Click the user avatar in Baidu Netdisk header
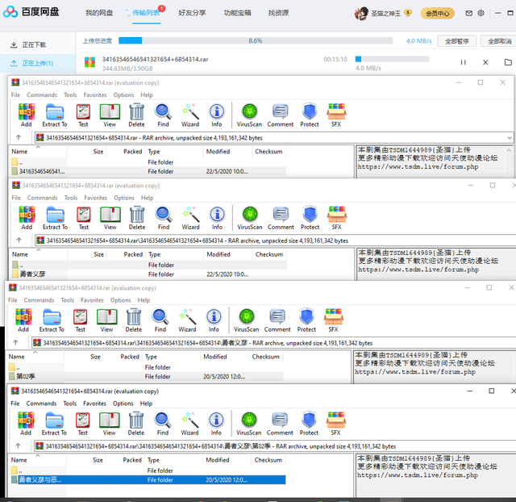The image size is (516, 502). tap(361, 13)
